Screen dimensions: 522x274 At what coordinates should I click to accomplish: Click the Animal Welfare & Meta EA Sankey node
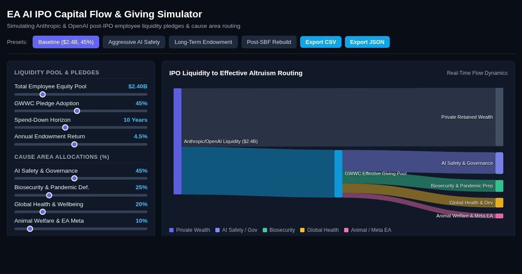pos(499,216)
